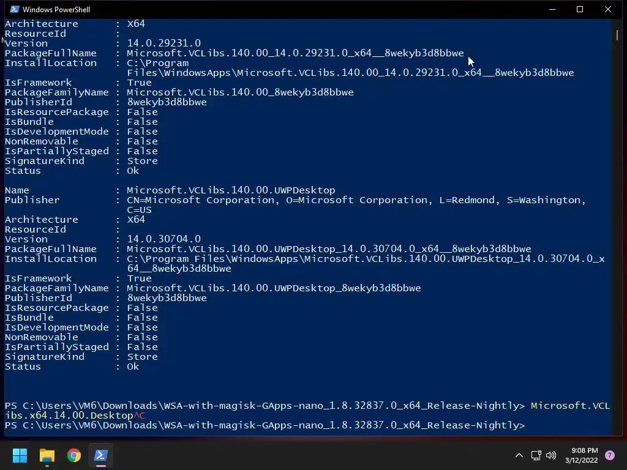The width and height of the screenshot is (627, 470).
Task: Click second package's Status value Ok
Action: click(x=133, y=367)
